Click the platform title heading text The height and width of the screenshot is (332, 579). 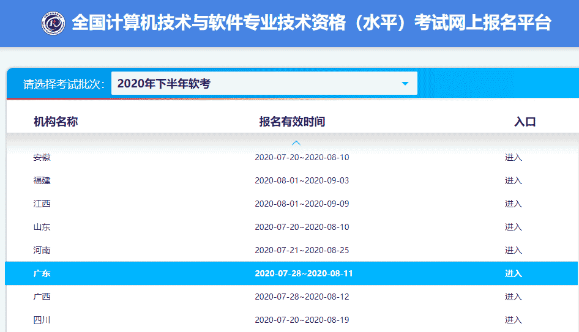coord(311,23)
